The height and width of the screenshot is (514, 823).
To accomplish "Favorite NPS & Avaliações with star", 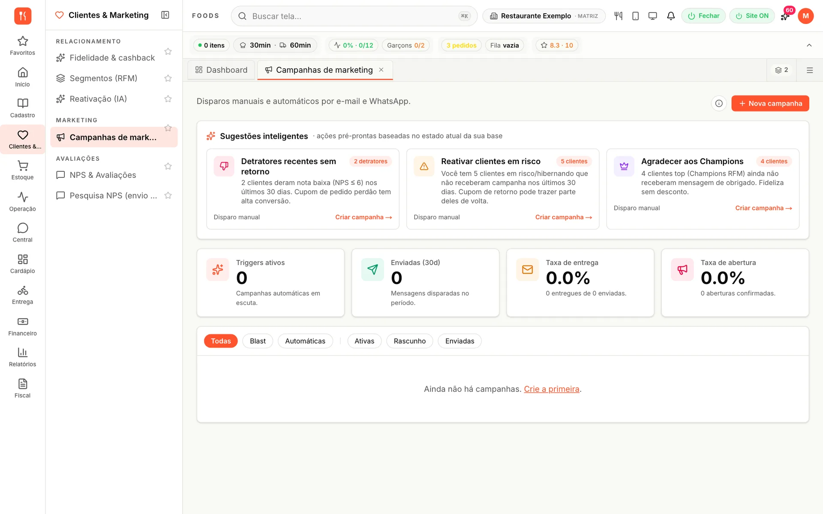I will click(x=168, y=166).
